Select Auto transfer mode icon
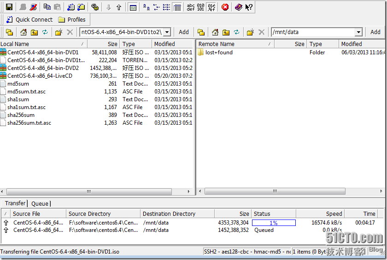The height and width of the screenshot is (260, 387). [211, 7]
